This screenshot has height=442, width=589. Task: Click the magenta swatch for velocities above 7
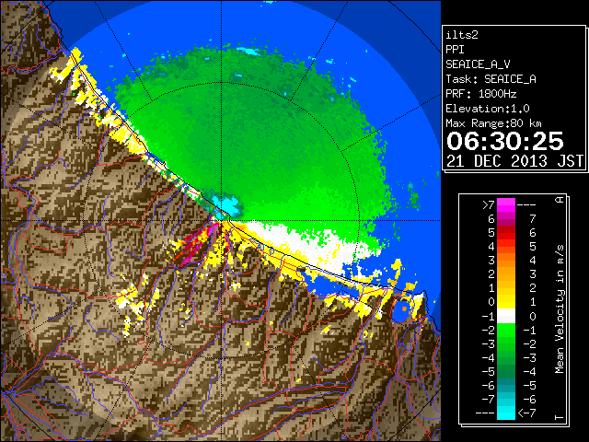click(x=506, y=204)
